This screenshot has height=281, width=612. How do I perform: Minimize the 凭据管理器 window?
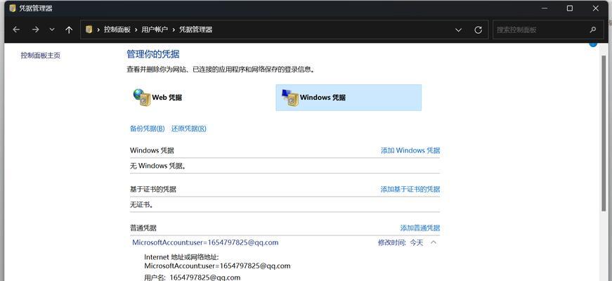[544, 8]
